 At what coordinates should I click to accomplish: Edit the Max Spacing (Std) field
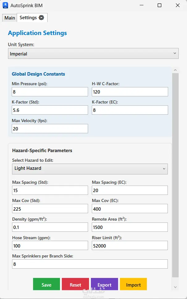pyautogui.click(x=50, y=190)
